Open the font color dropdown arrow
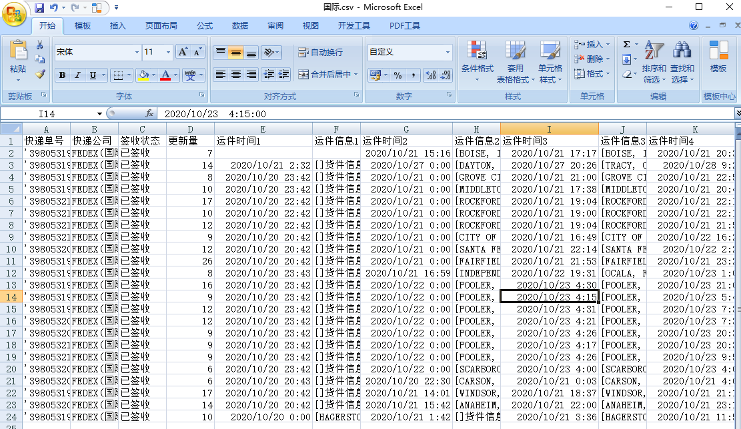741x429 pixels. pyautogui.click(x=176, y=75)
